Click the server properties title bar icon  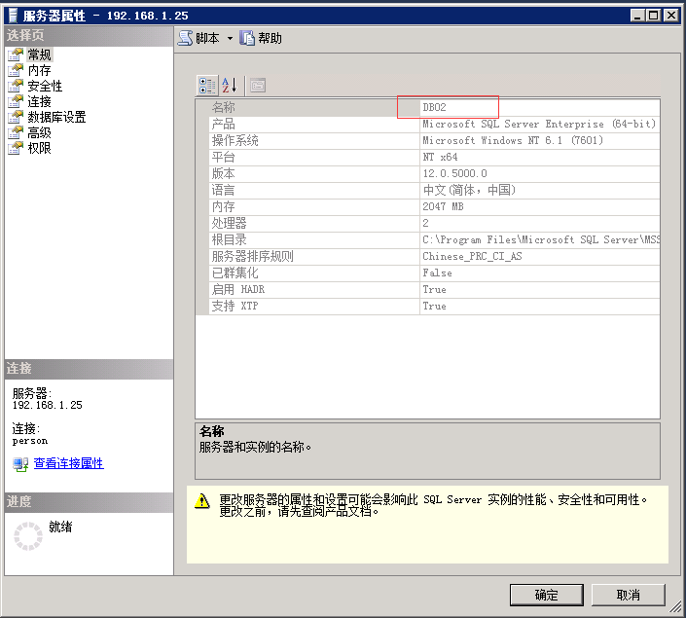point(11,15)
